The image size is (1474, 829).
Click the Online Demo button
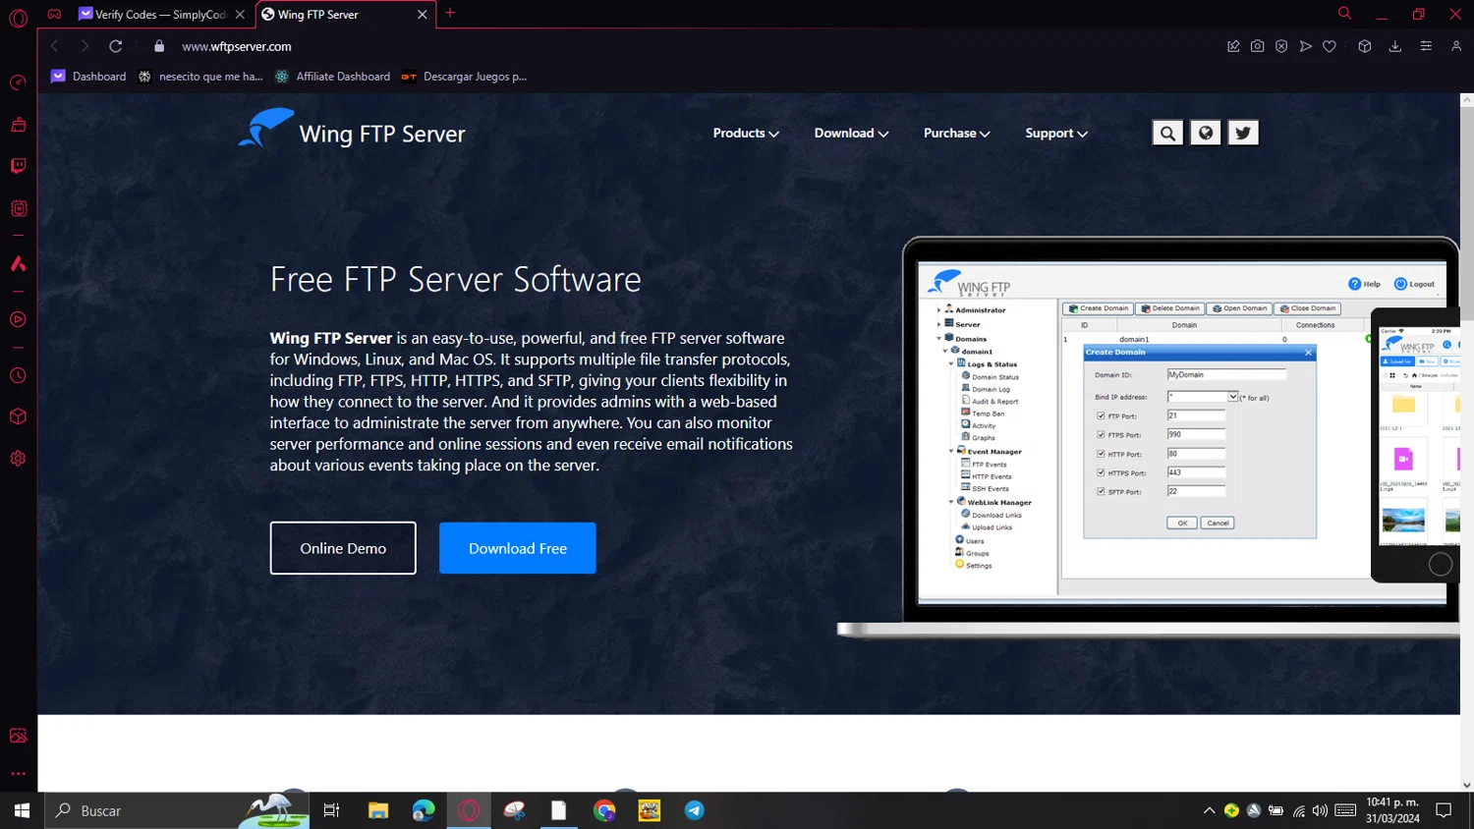coord(343,548)
